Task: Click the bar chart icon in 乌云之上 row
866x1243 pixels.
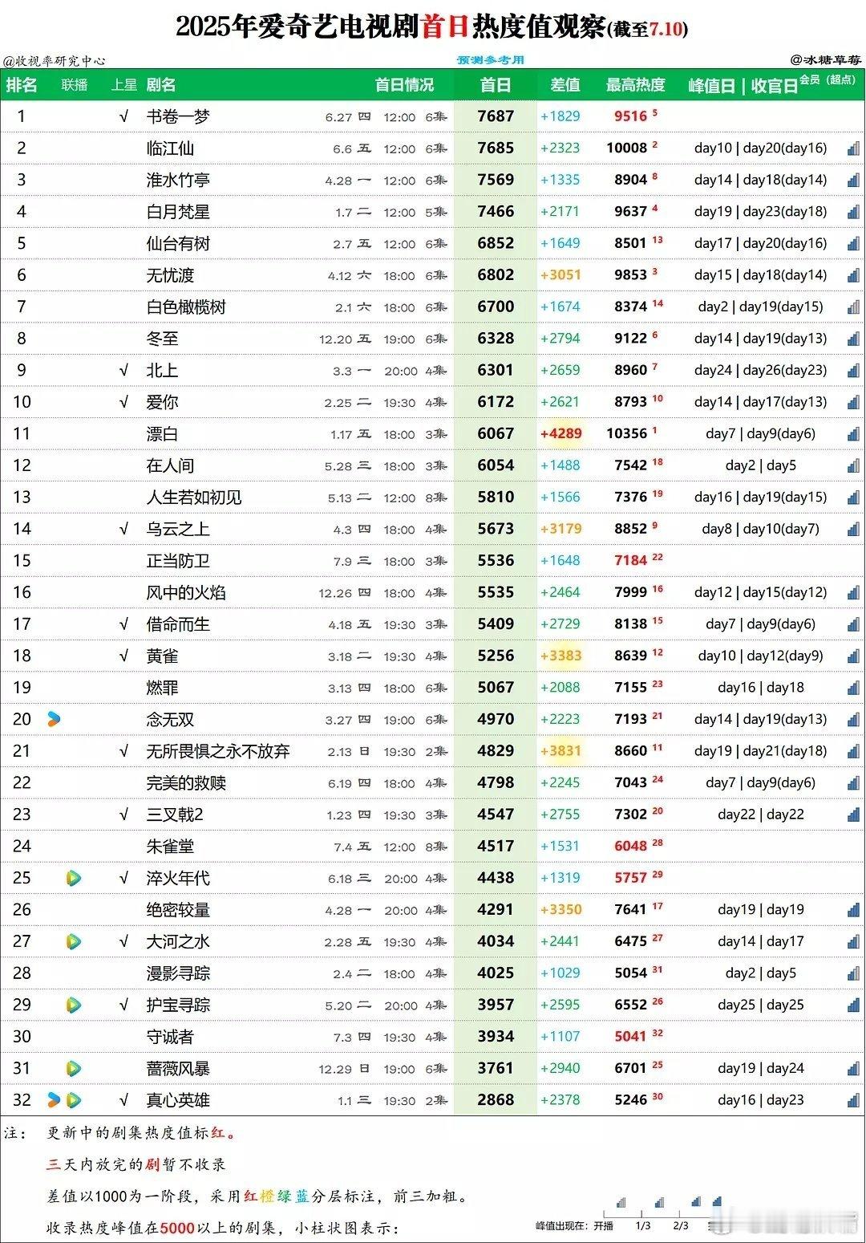Action: (853, 530)
